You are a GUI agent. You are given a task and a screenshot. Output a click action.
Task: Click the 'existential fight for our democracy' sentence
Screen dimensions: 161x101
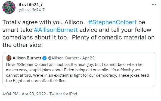(x=75, y=75)
